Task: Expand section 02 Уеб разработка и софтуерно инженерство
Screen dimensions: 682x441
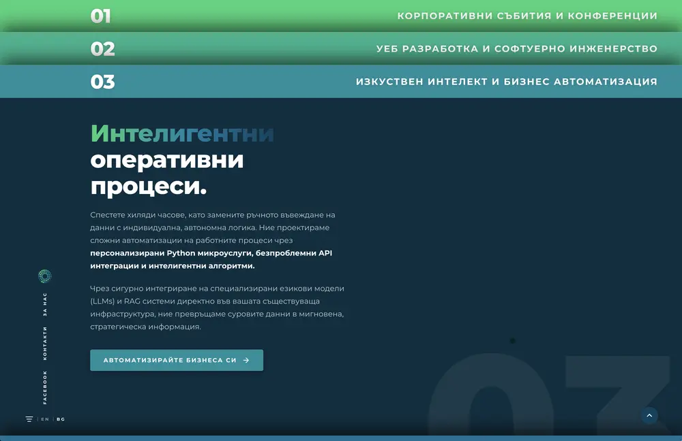Action: coord(341,48)
